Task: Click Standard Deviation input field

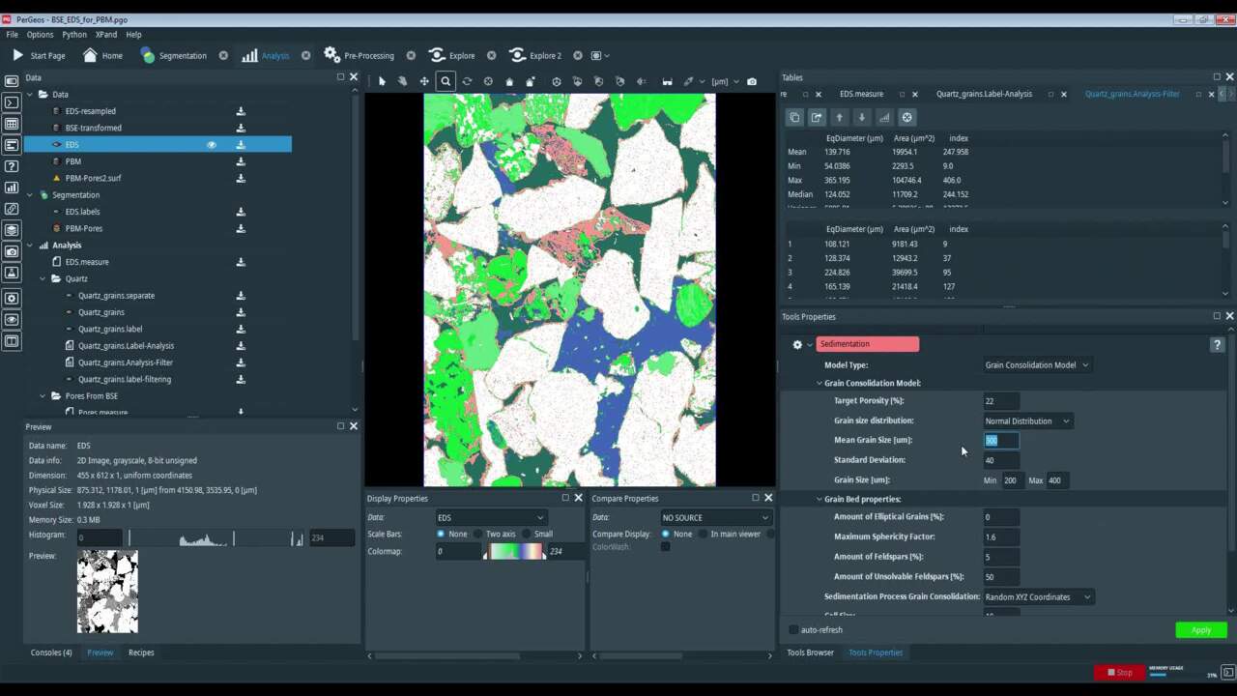Action: click(x=1001, y=460)
